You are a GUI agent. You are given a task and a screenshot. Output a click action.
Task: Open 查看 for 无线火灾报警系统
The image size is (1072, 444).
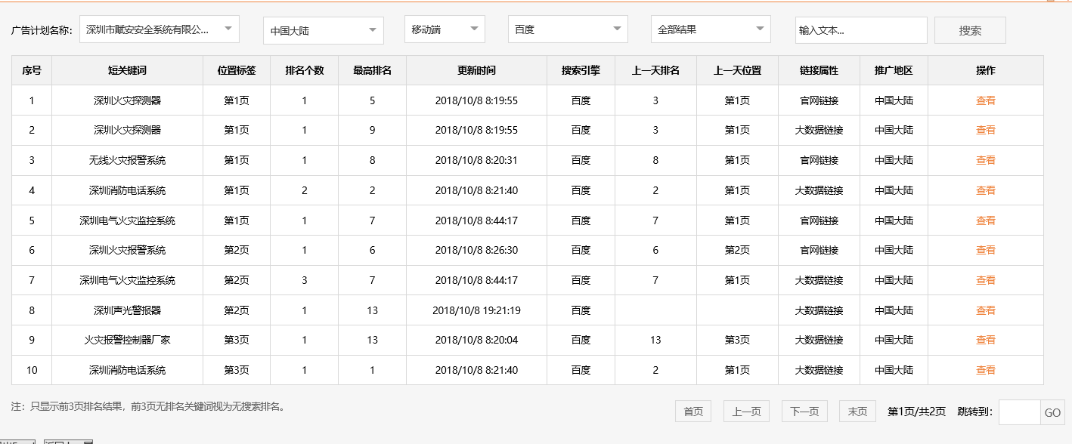[x=984, y=159]
